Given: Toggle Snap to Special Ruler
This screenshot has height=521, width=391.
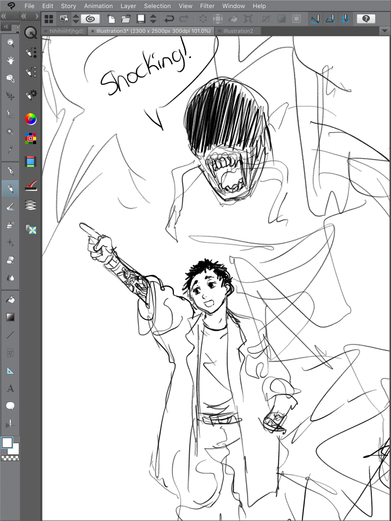Looking at the screenshot, I should [330, 19].
